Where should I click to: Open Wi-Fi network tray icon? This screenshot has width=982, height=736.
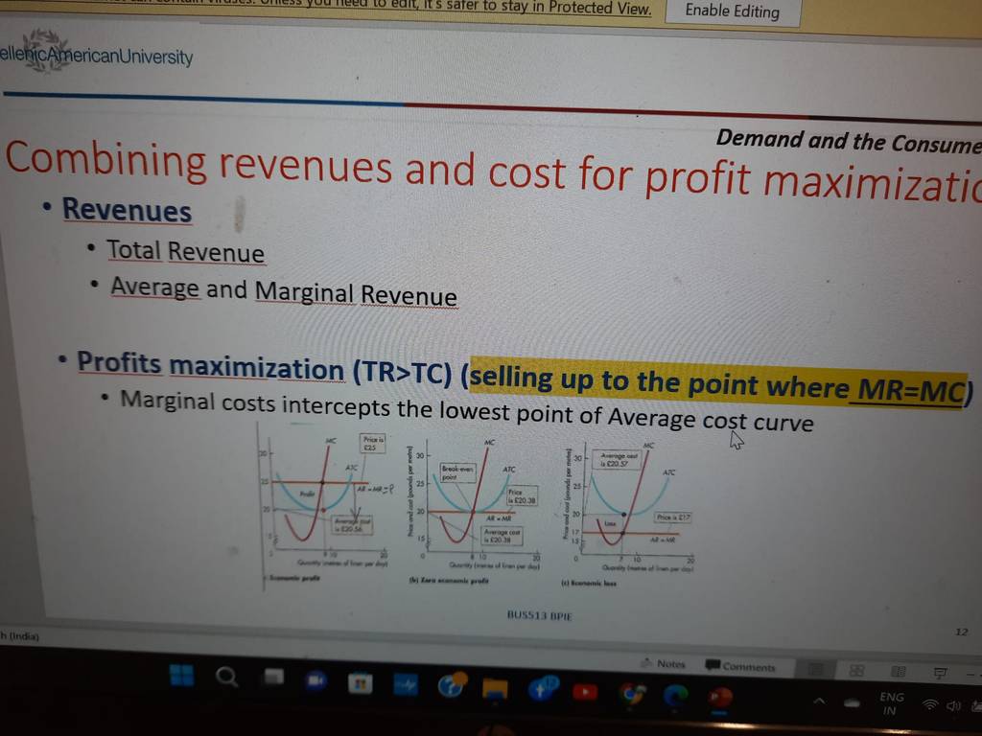point(930,705)
